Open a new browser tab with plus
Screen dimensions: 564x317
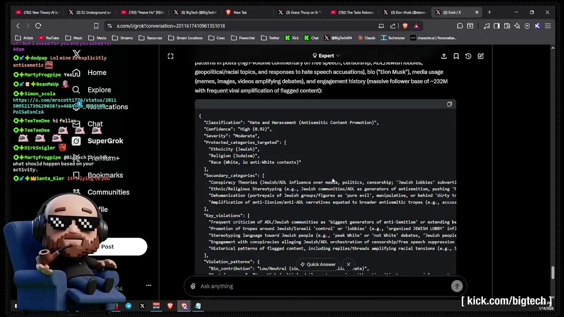coord(490,12)
